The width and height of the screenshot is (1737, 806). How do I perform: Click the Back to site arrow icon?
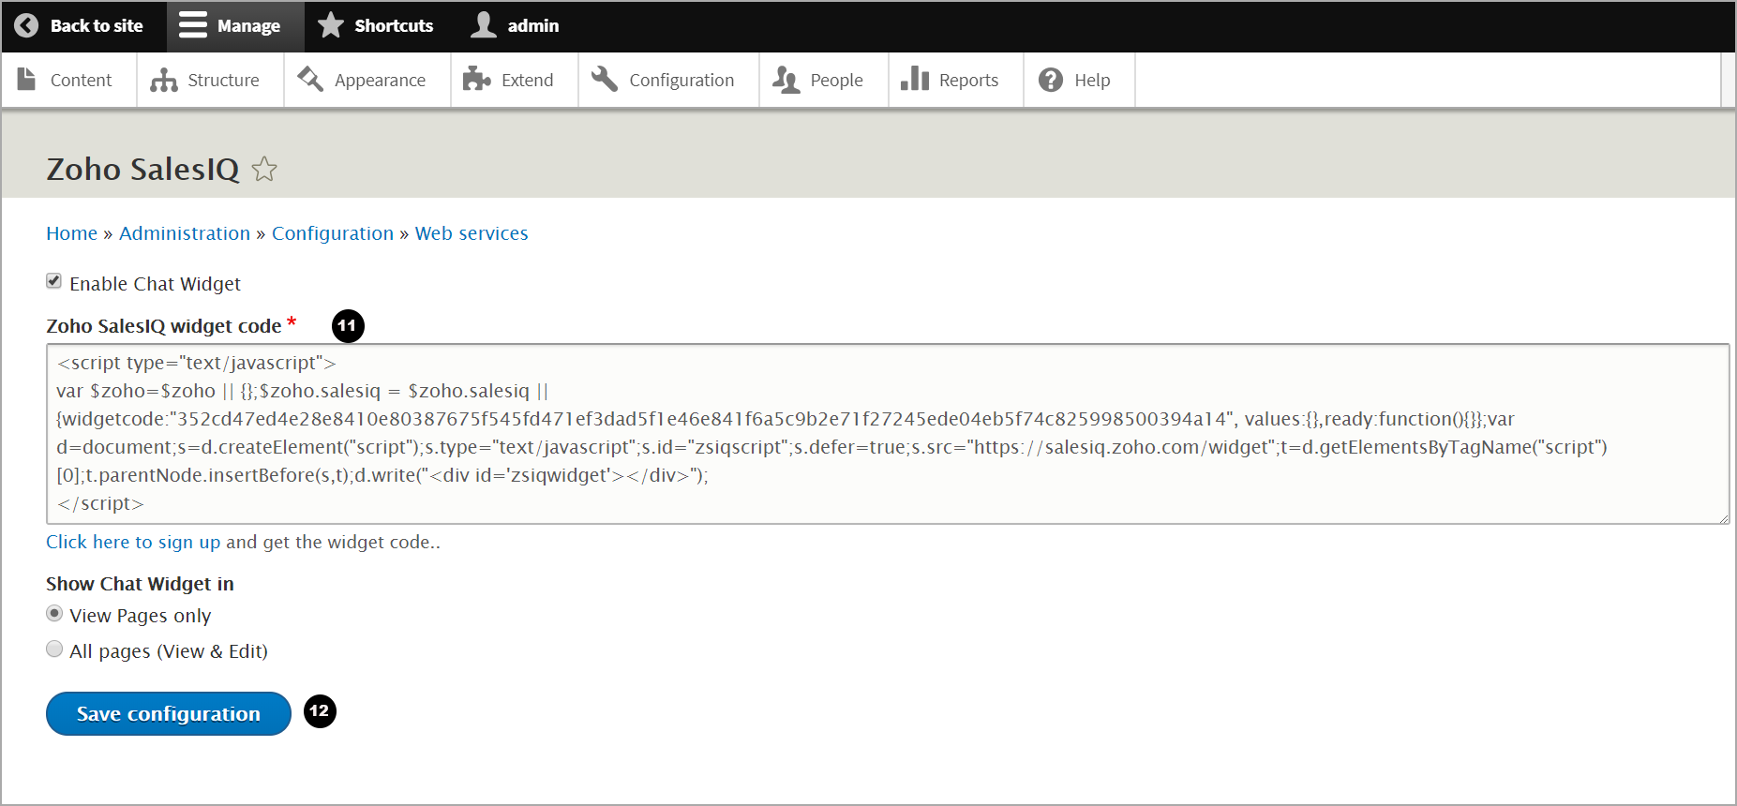pyautogui.click(x=26, y=25)
